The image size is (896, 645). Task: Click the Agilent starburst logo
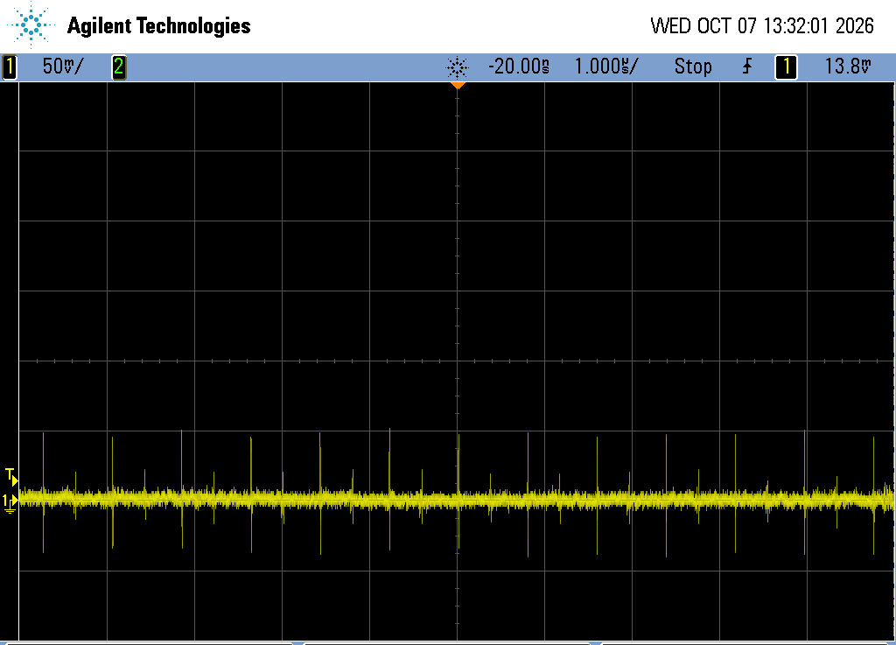point(31,25)
